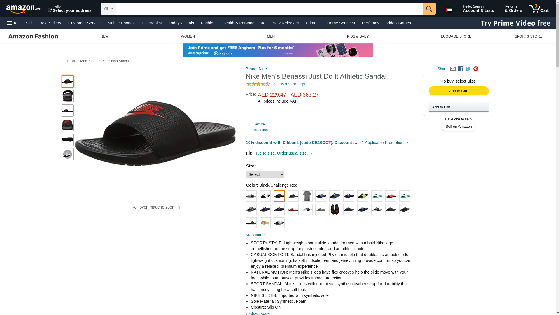Image resolution: width=560 pixels, height=315 pixels.
Task: Share product by email icon
Action: coord(453,69)
